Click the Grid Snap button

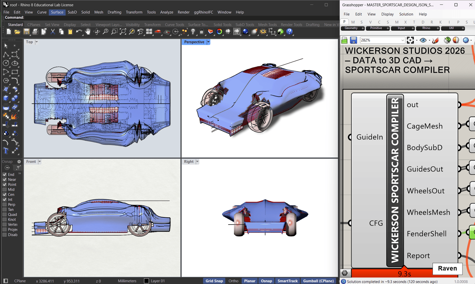pos(214,281)
